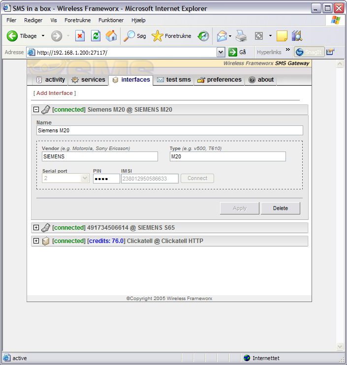This screenshot has width=347, height=365.
Task: Stop page loading with red X icon
Action: click(x=80, y=36)
